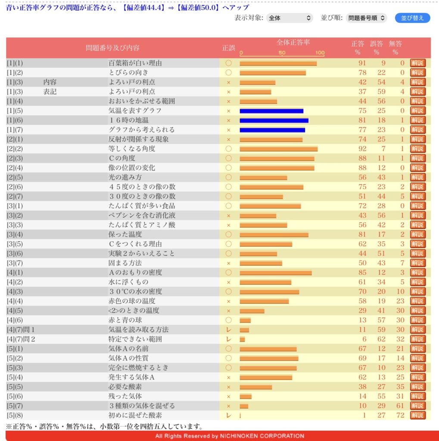Screen dimensions: 439x441
Task: Click 解説 icon for 等しくなる角度 row
Action: (x=417, y=149)
